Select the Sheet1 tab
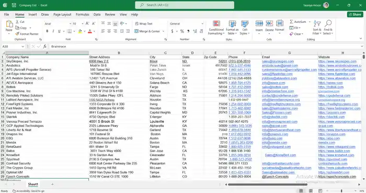The width and height of the screenshot is (366, 193). point(33,184)
